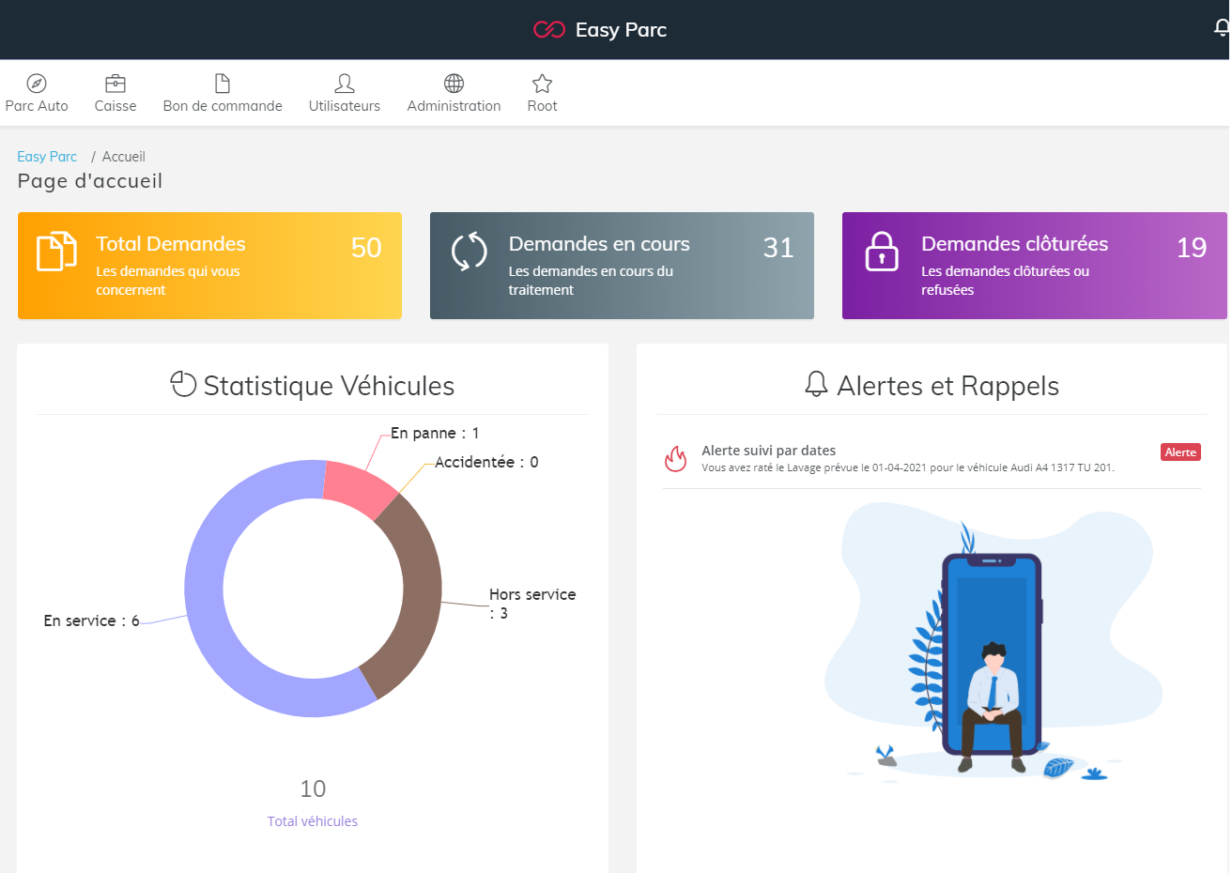Screen dimensions: 1232x873
Task: Click the padlock icon on Demandes clôturées
Action: pos(882,252)
